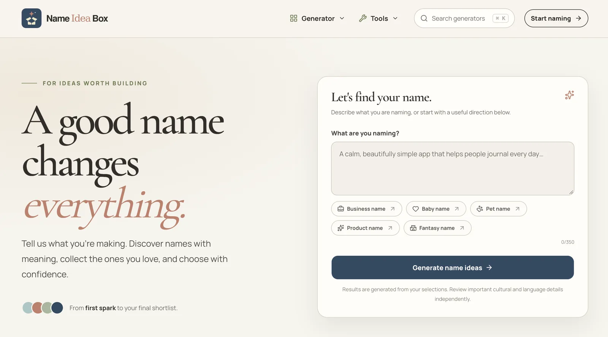Select the Fantasy name chip

[x=437, y=228]
